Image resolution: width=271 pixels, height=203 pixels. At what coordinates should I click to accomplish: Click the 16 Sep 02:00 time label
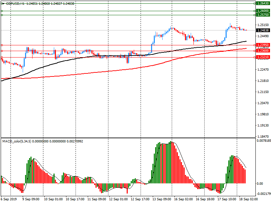(x=184, y=199)
